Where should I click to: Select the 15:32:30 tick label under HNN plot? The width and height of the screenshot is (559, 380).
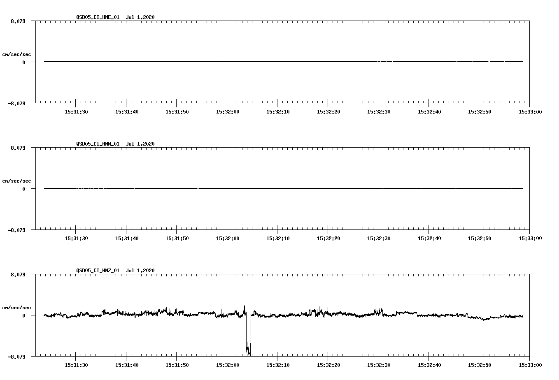click(x=379, y=238)
